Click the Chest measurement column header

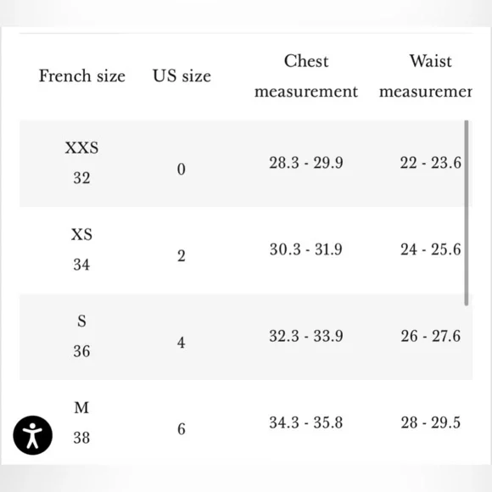click(x=306, y=76)
